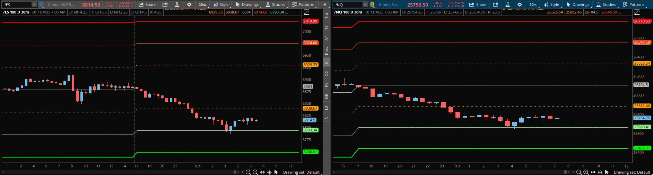
Task: Open symbol dropdown on /NQ chart
Action: tap(365, 4)
